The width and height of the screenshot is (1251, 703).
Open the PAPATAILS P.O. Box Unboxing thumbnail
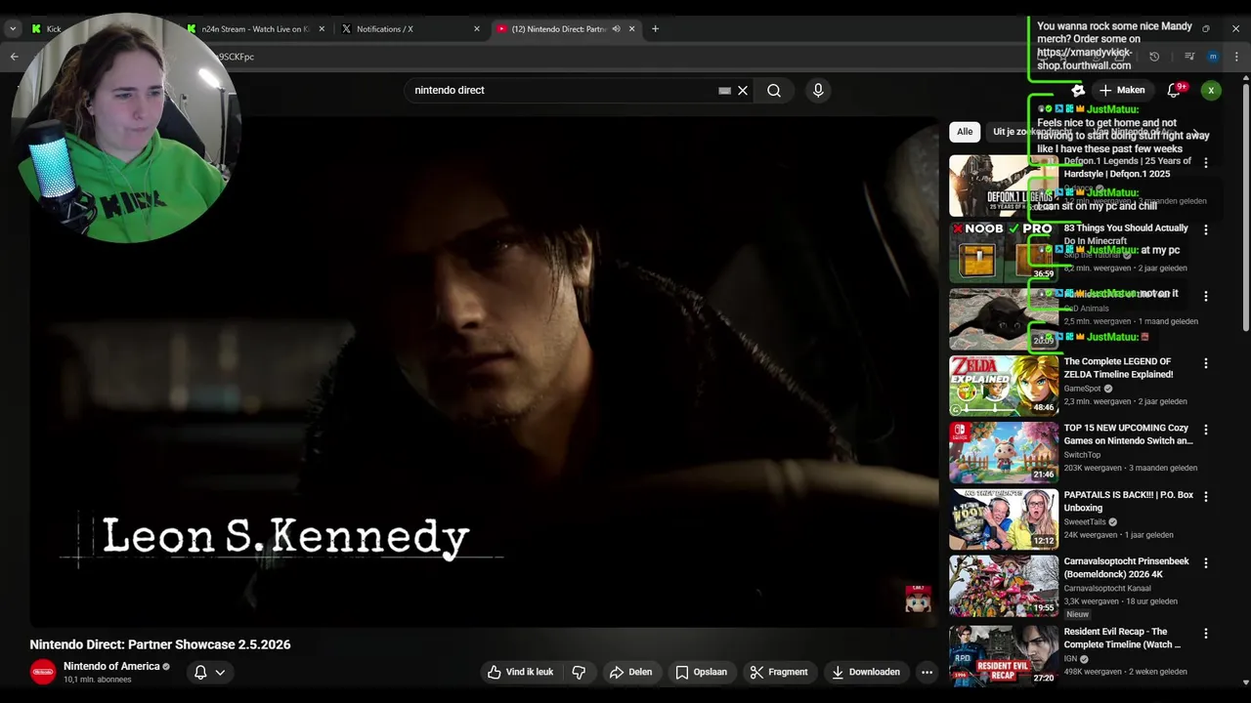tap(1004, 519)
